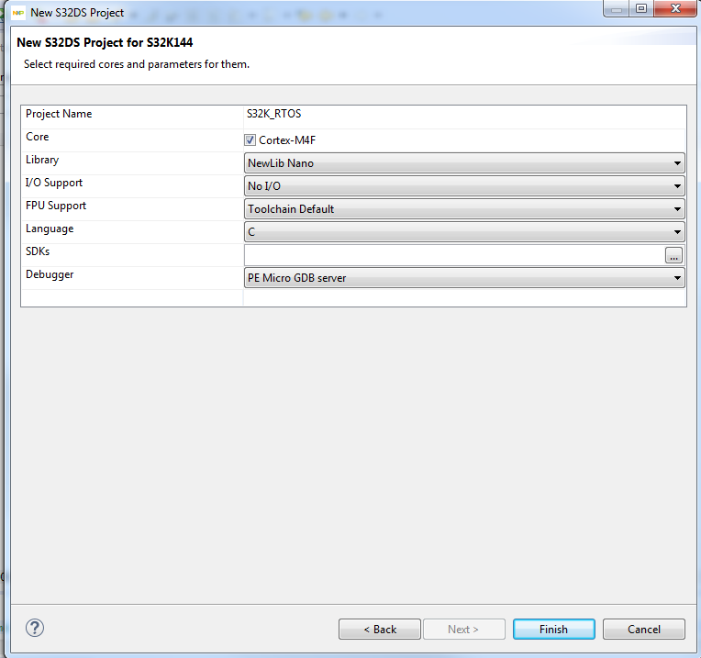Click the Debugger row label
The height and width of the screenshot is (658, 701).
50,274
